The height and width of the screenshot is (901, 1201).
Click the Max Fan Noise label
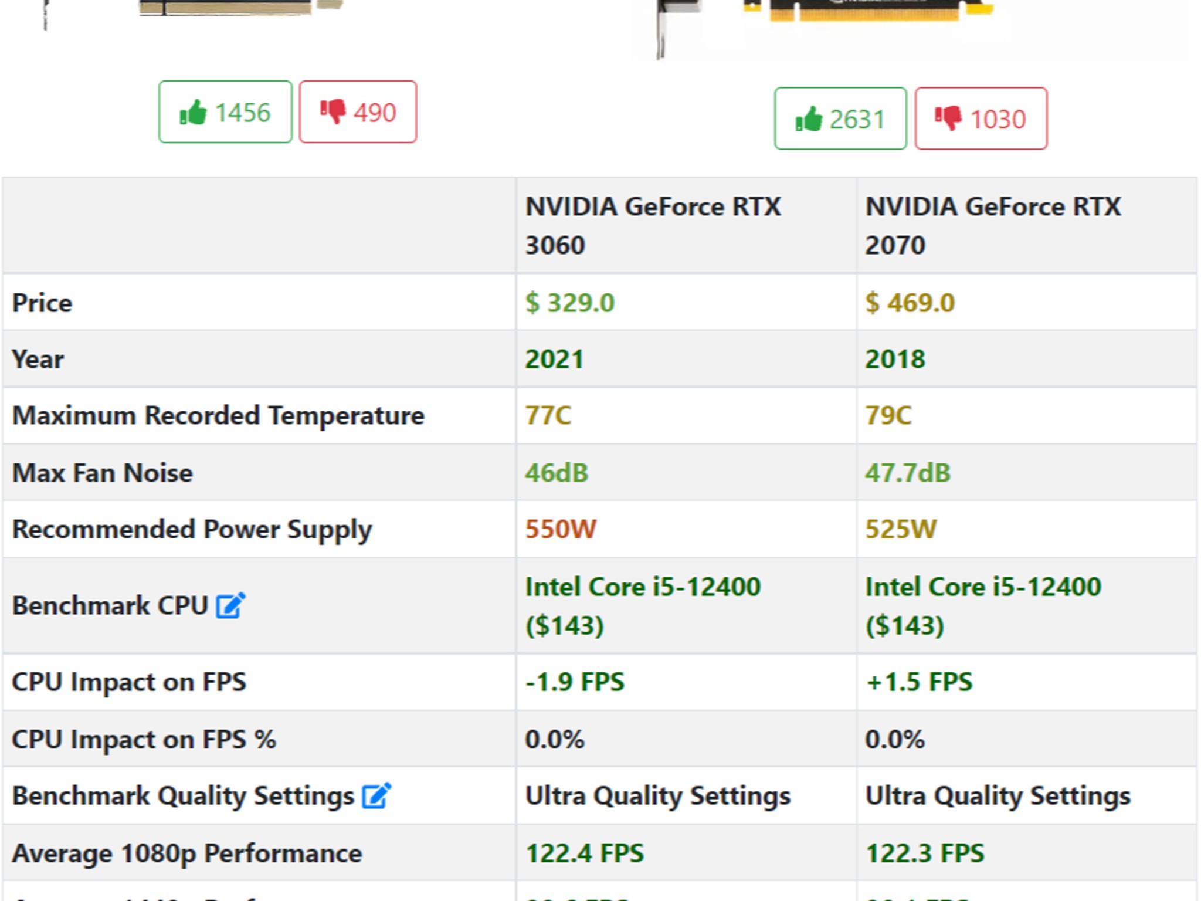click(103, 473)
